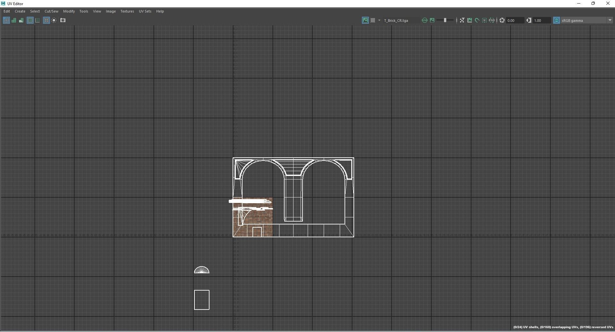Toggle the texture image display button
The image size is (615, 332).
(x=365, y=20)
